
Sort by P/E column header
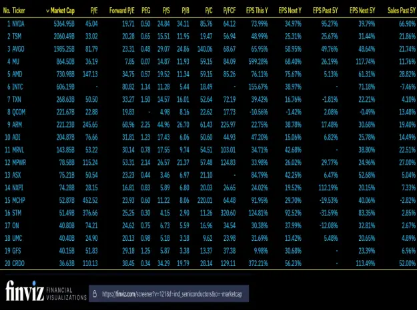pos(94,11)
